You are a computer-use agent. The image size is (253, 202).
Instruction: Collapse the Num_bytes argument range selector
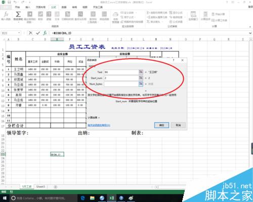(x=141, y=84)
